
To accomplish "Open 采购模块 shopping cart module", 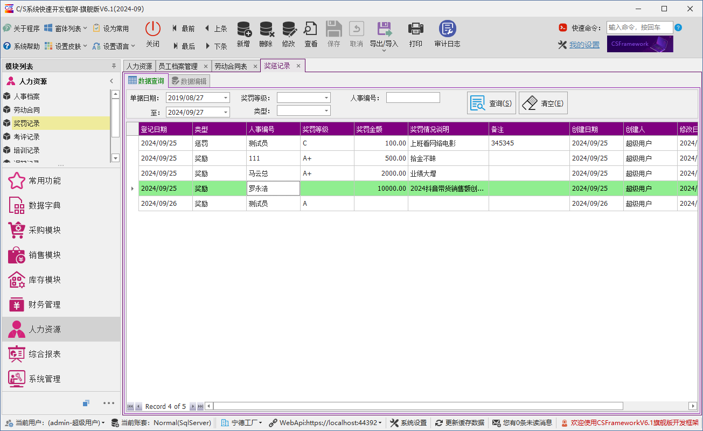I will pos(61,230).
